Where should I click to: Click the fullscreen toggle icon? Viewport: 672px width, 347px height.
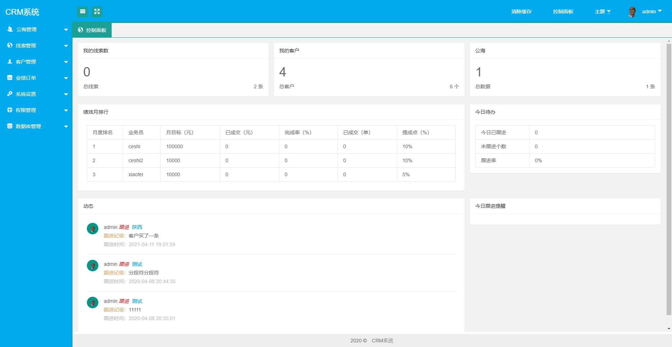(x=97, y=11)
